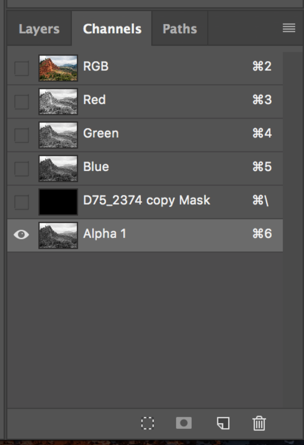Image resolution: width=304 pixels, height=445 pixels.
Task: Select the Red channel name
Action: (x=94, y=100)
